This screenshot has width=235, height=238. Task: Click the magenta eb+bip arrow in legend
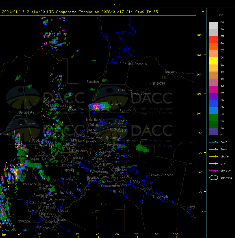(x=214, y=171)
